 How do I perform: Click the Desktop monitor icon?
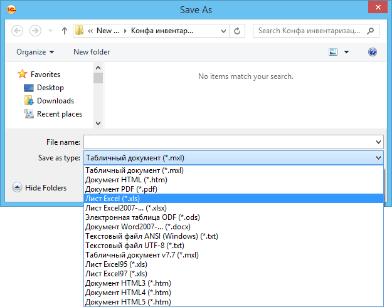(29, 88)
